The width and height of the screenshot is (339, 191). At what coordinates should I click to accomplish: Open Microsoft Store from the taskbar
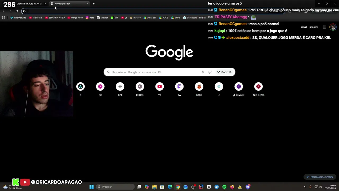coord(162,187)
